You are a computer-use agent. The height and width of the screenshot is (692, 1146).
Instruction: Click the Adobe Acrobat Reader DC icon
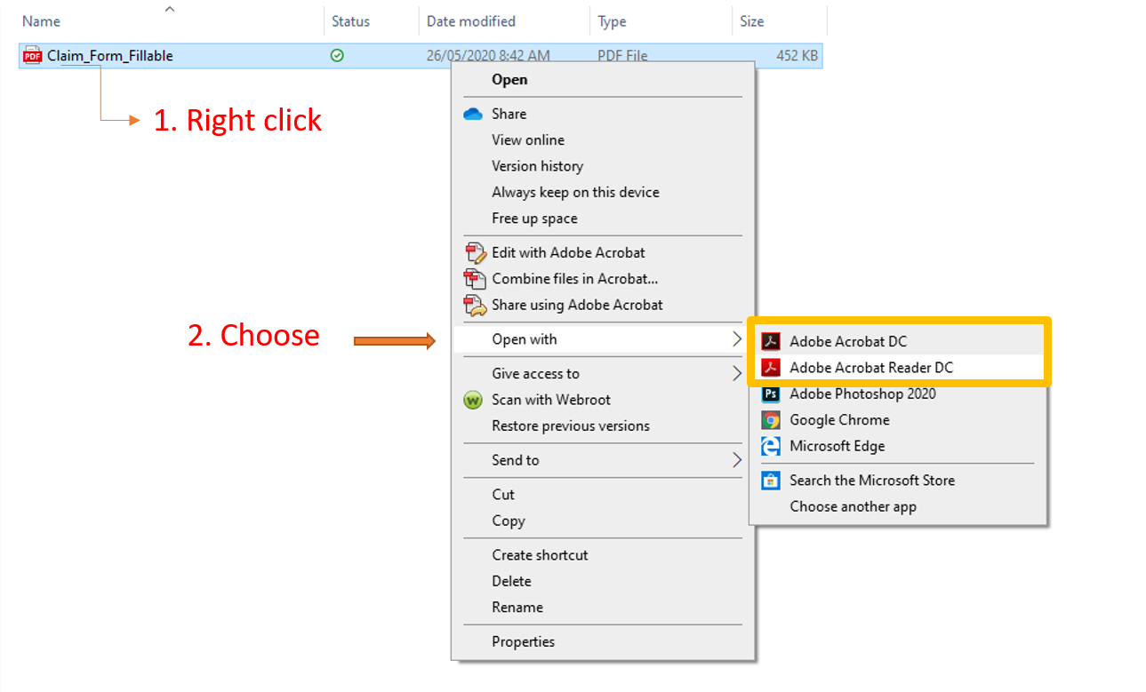coord(771,368)
